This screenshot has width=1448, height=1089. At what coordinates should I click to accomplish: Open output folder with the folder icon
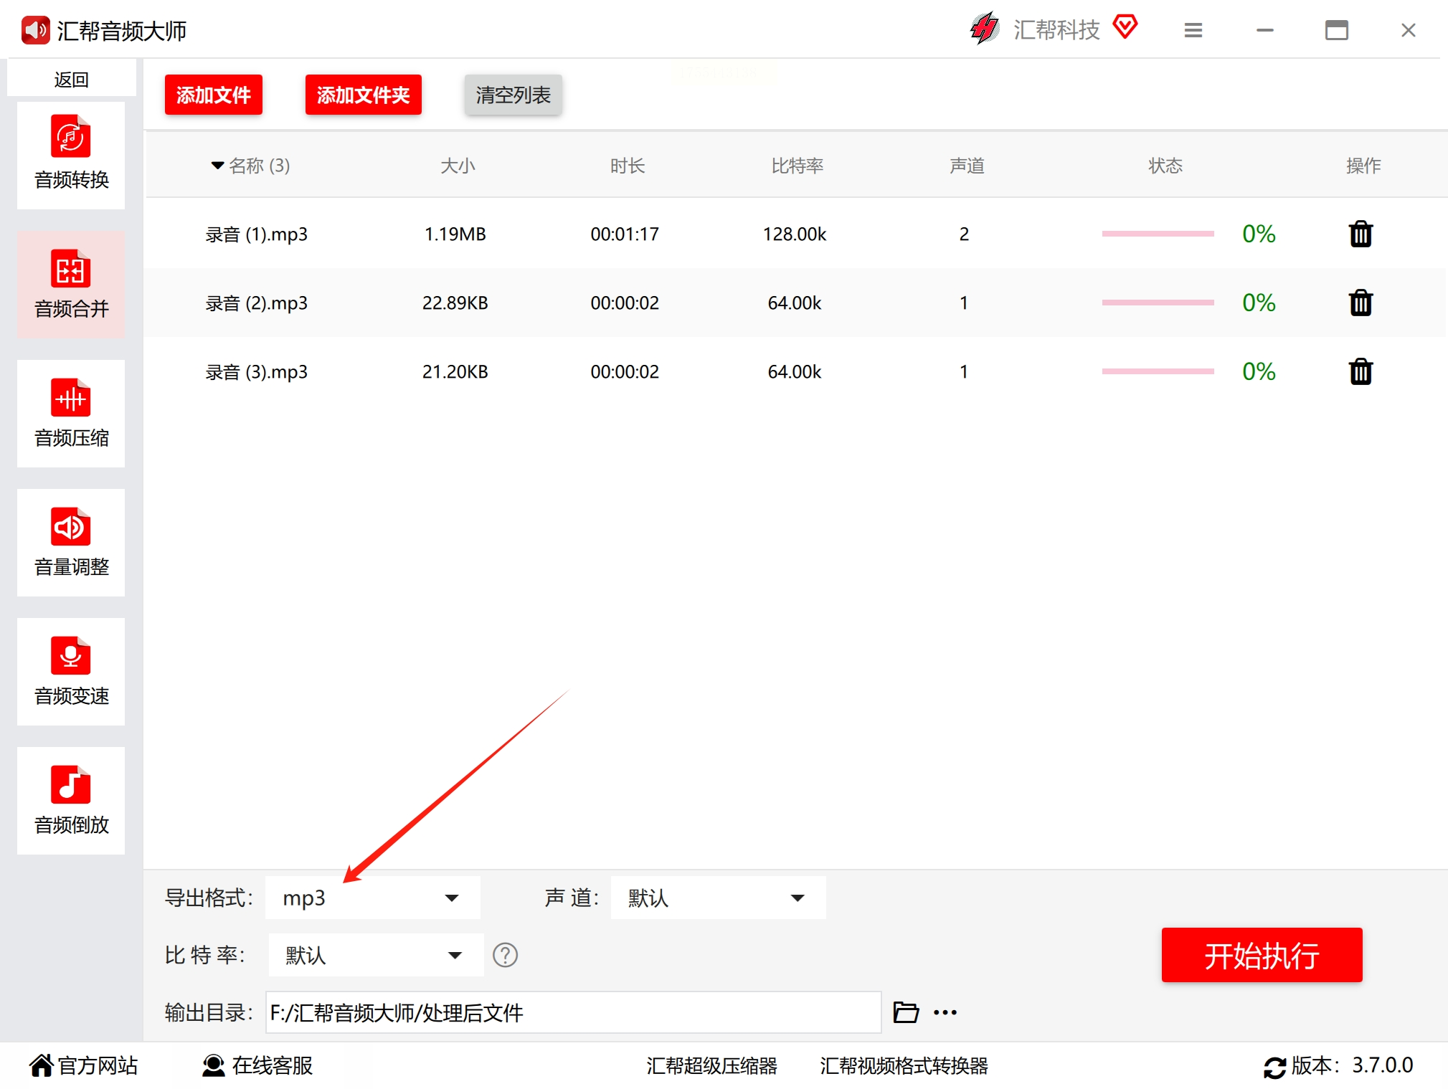coord(906,1012)
